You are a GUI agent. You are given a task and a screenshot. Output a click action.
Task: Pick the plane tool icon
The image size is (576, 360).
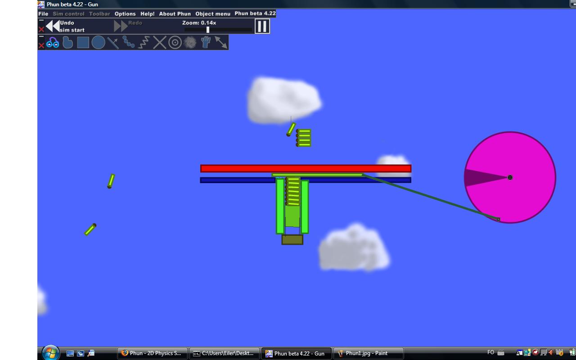click(113, 43)
